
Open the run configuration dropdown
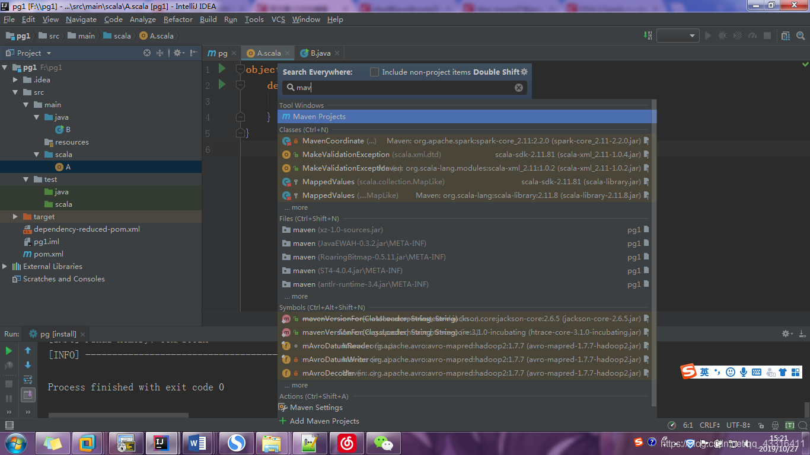(x=678, y=36)
